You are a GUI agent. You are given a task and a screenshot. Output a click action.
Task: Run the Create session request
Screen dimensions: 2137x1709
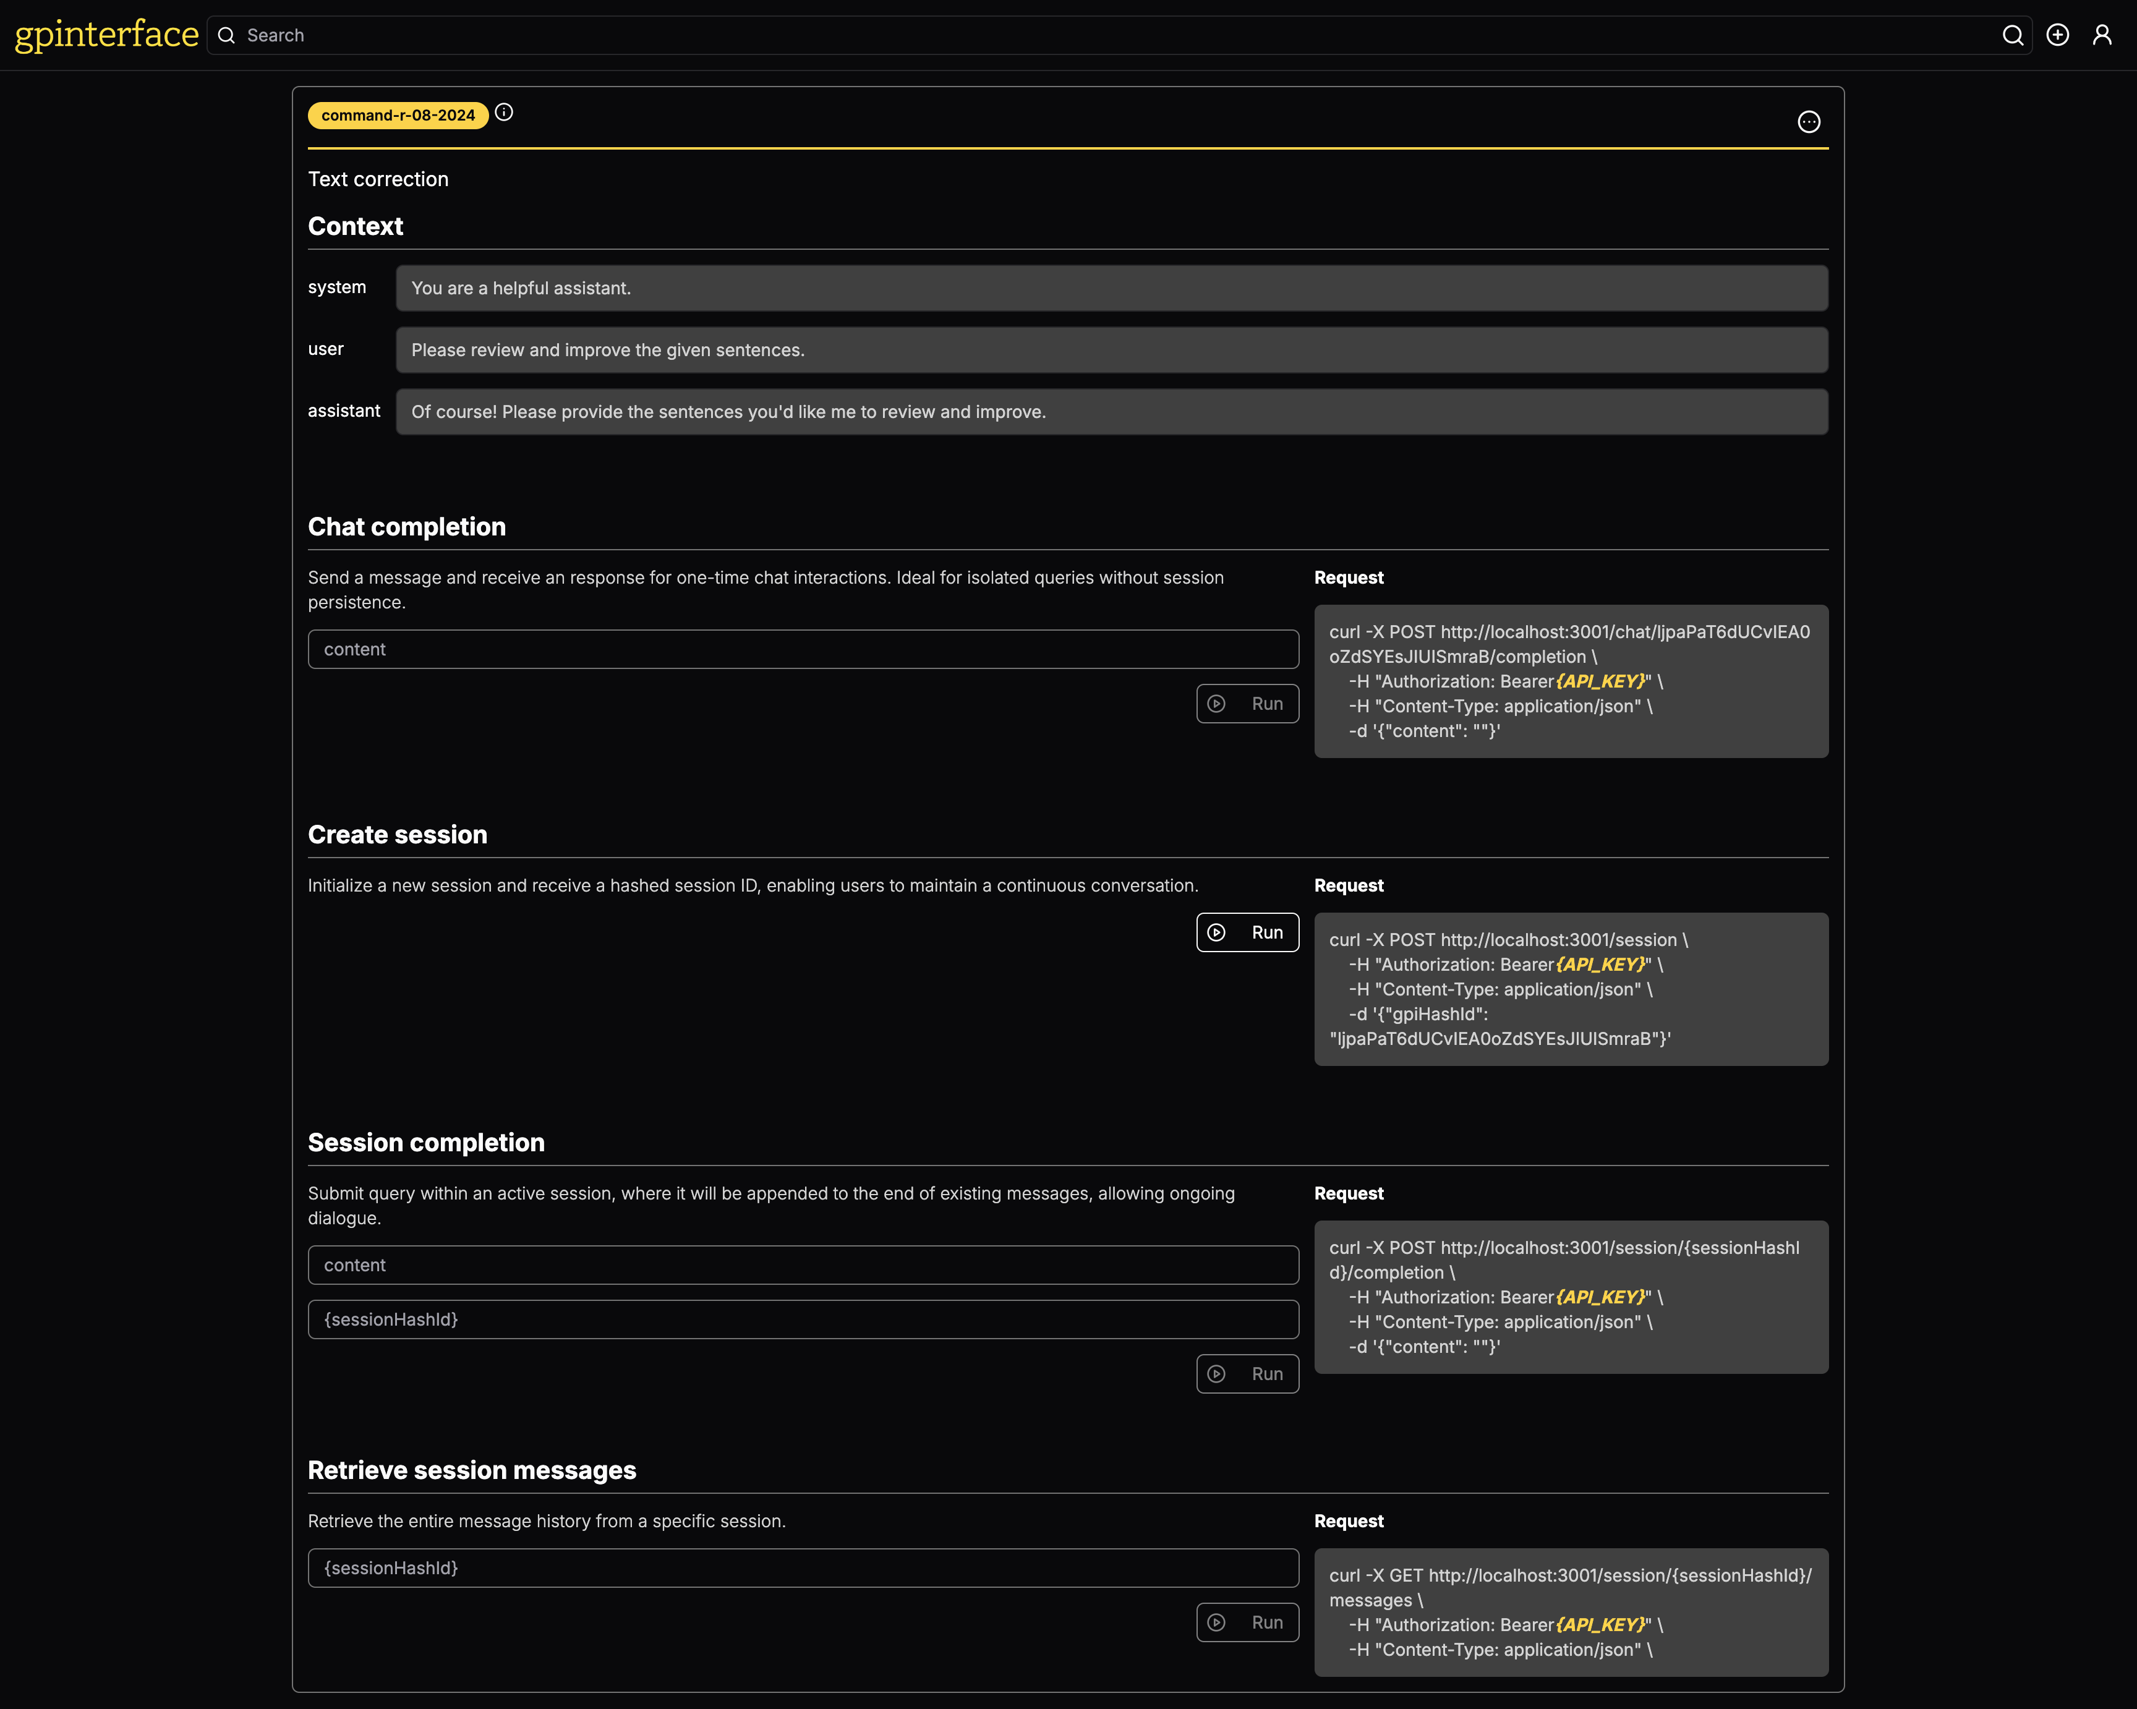coord(1247,932)
